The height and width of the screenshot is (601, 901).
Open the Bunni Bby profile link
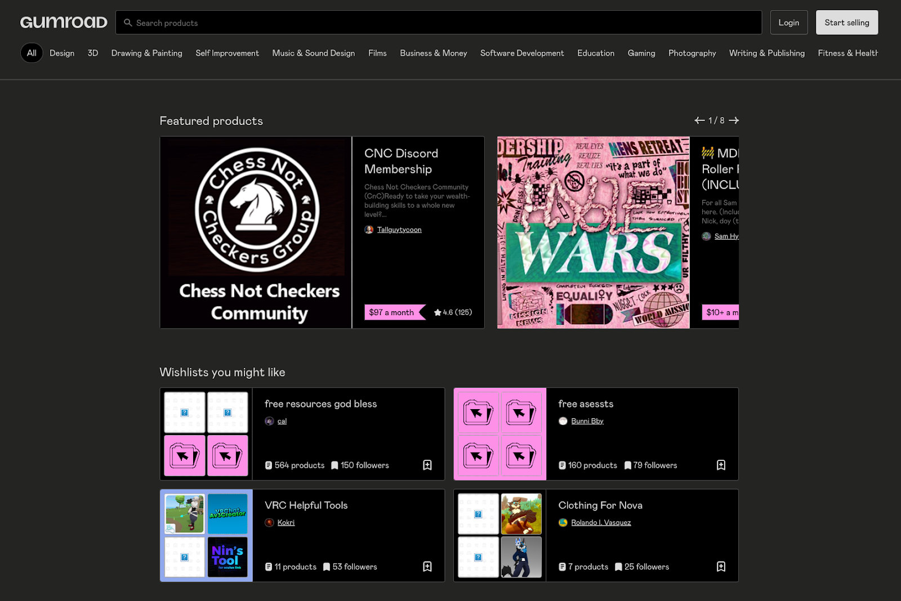(587, 421)
